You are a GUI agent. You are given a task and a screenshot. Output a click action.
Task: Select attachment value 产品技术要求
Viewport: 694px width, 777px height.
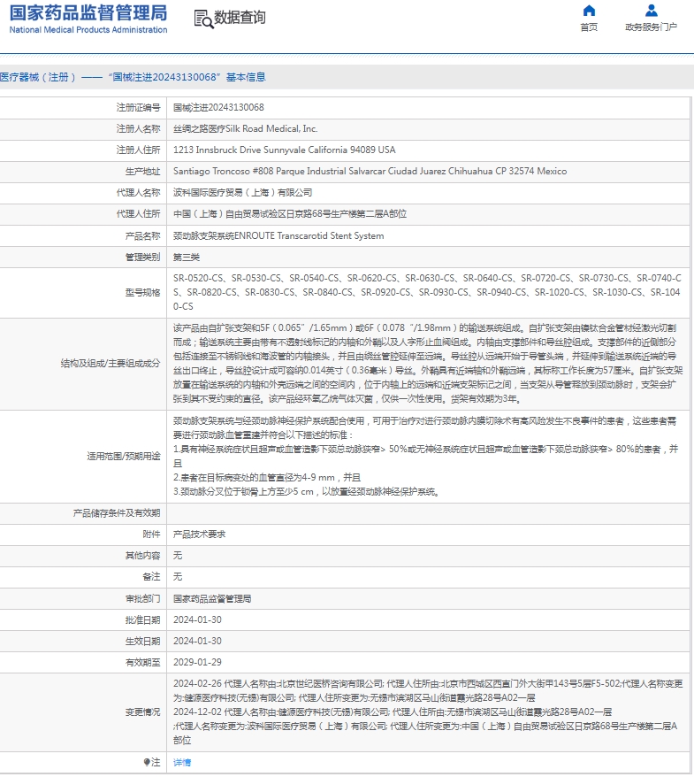point(200,535)
